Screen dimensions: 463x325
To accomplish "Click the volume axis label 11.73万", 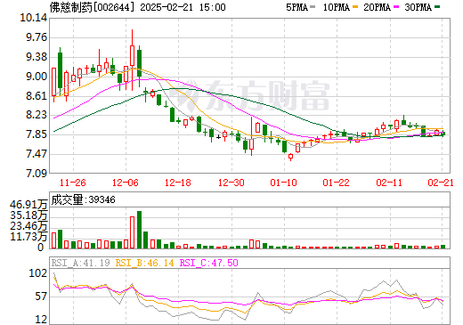I will pos(28,237).
